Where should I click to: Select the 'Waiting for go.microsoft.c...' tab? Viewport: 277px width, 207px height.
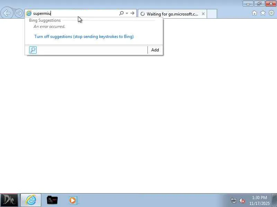point(172,14)
